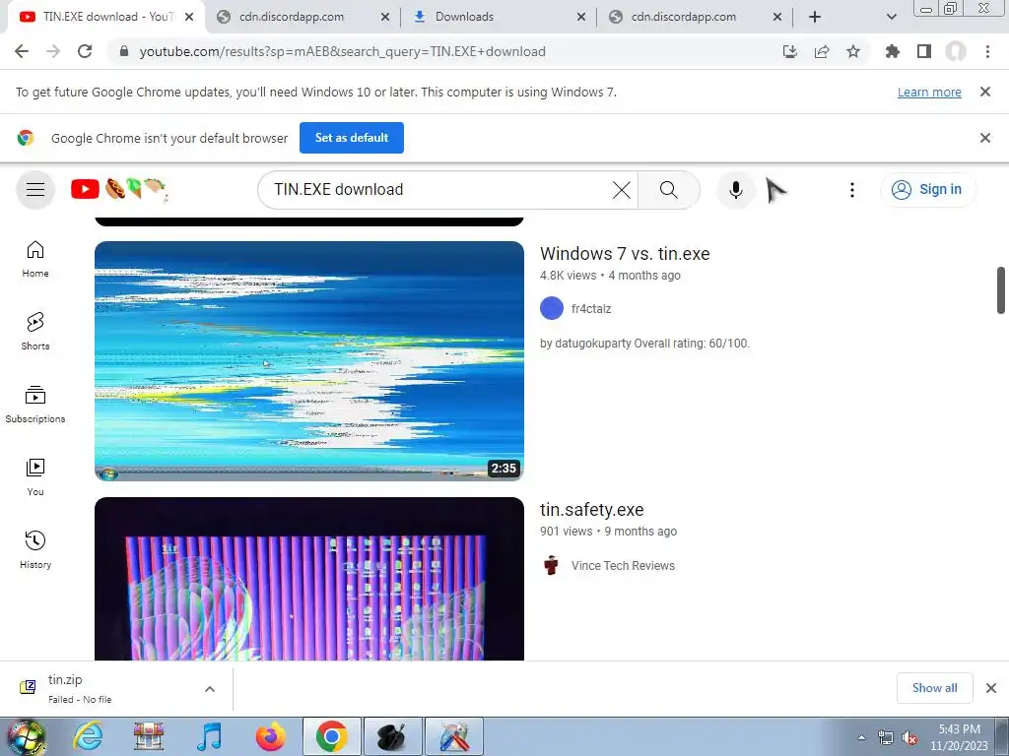Start voice search with the microphone
Viewport: 1009px width, 756px height.
[x=735, y=190]
